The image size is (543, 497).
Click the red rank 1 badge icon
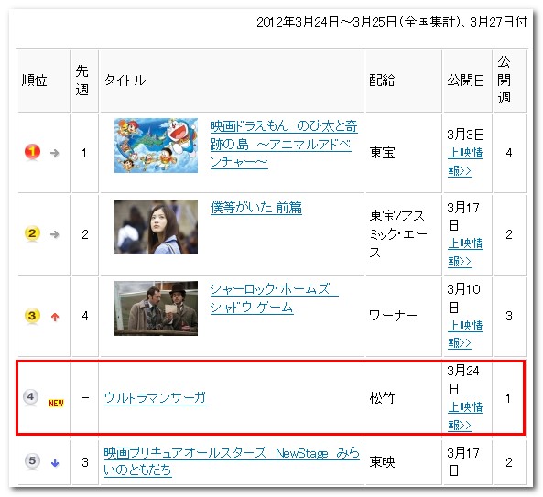pos(32,152)
